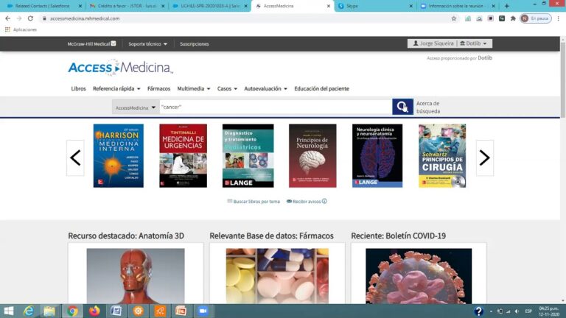
Task: Click Recurso destacado: Anatomía 3D heading
Action: (126, 236)
